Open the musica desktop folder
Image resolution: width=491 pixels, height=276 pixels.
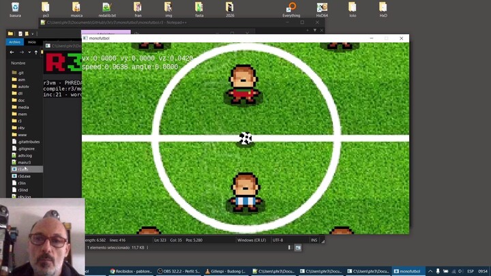click(x=76, y=9)
